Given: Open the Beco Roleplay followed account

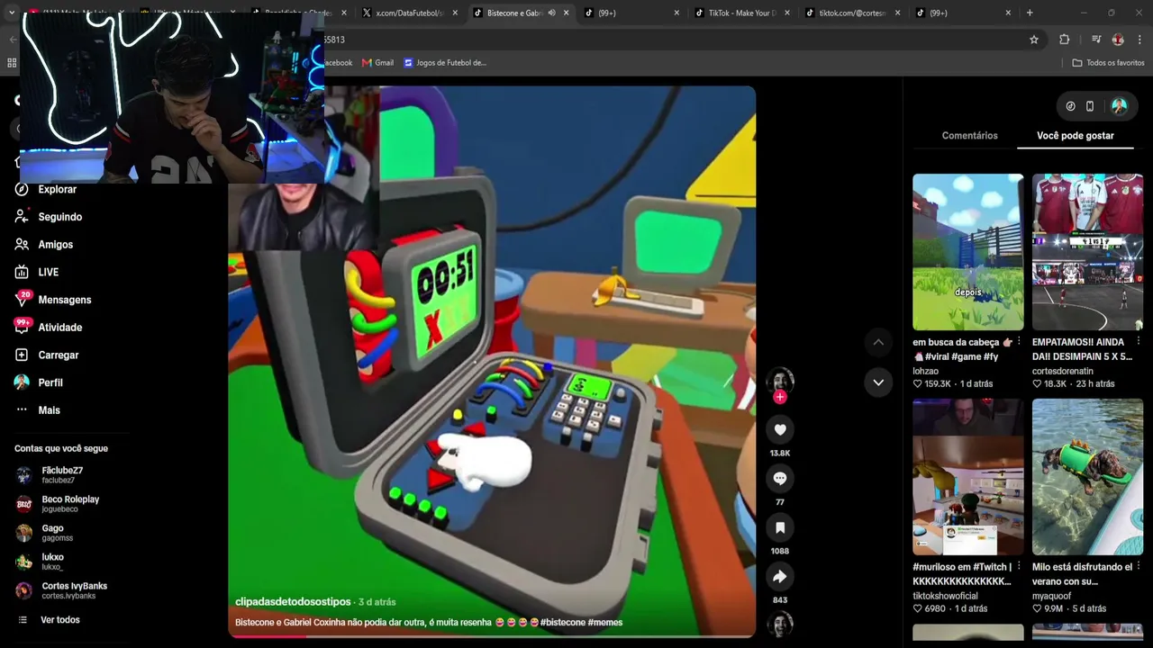Looking at the screenshot, I should (58, 504).
